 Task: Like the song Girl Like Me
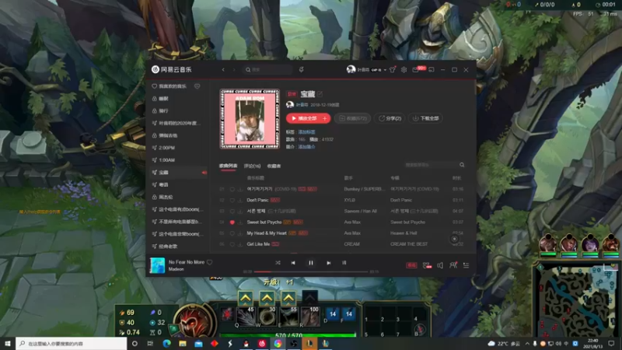232,244
